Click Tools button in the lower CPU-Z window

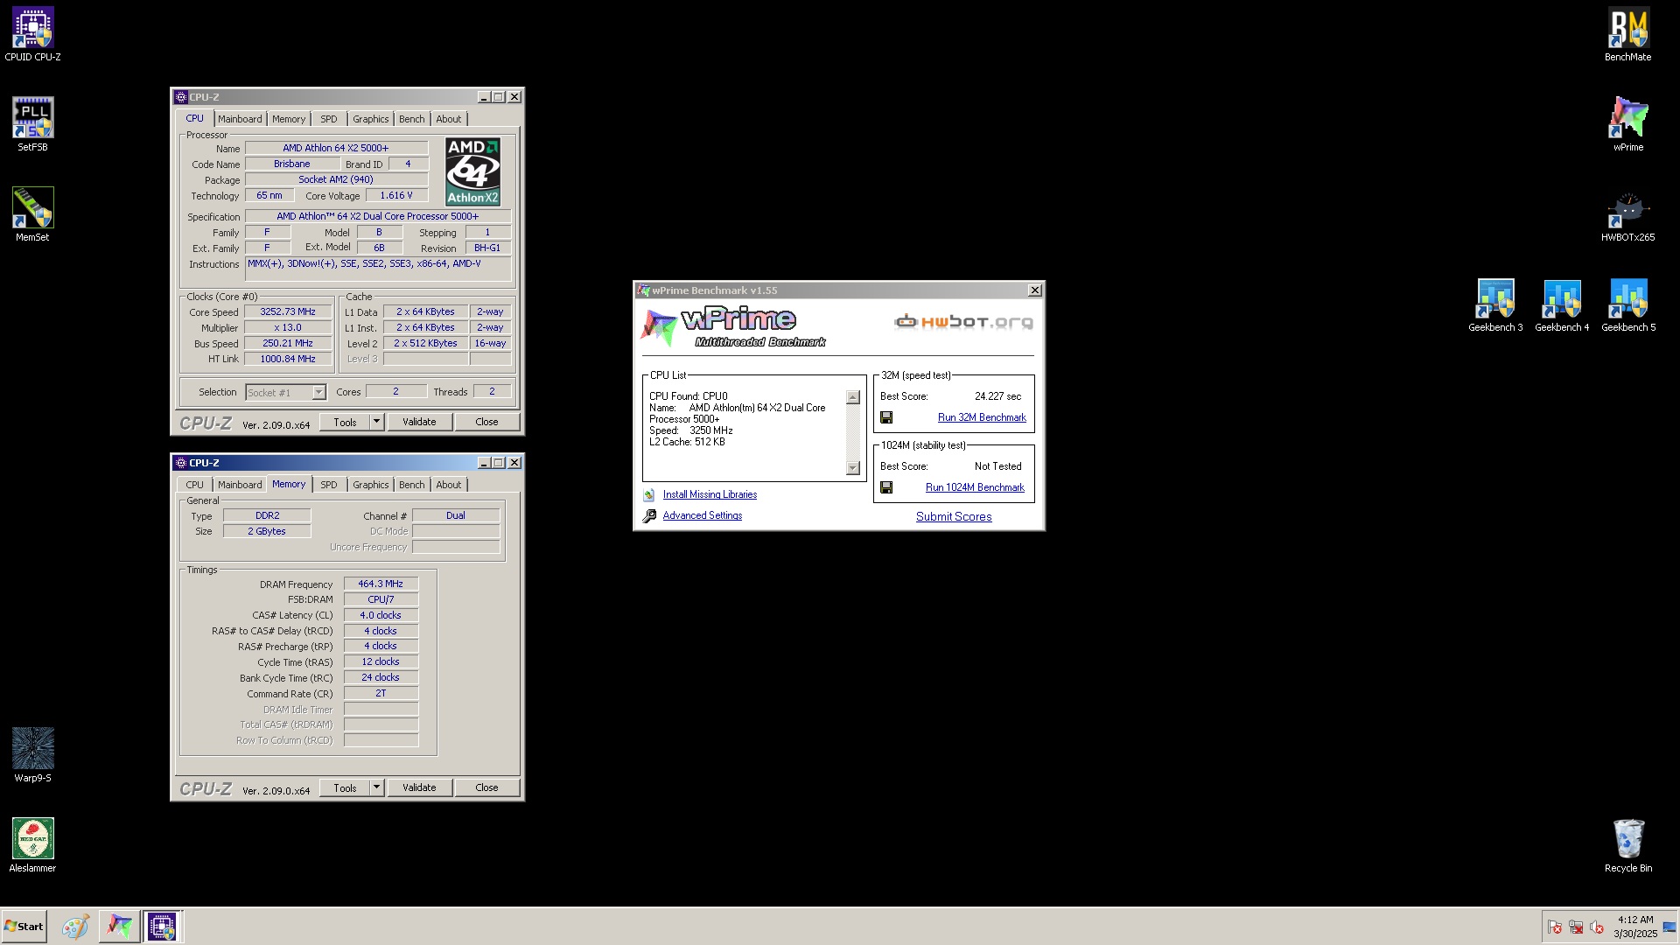(x=345, y=787)
